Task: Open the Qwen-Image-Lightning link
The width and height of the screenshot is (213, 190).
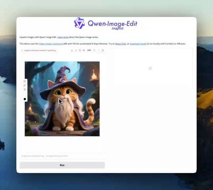Action: pos(50,44)
